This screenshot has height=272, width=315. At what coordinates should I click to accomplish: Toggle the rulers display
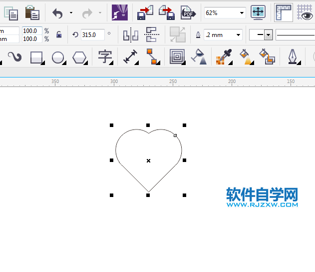(284, 12)
